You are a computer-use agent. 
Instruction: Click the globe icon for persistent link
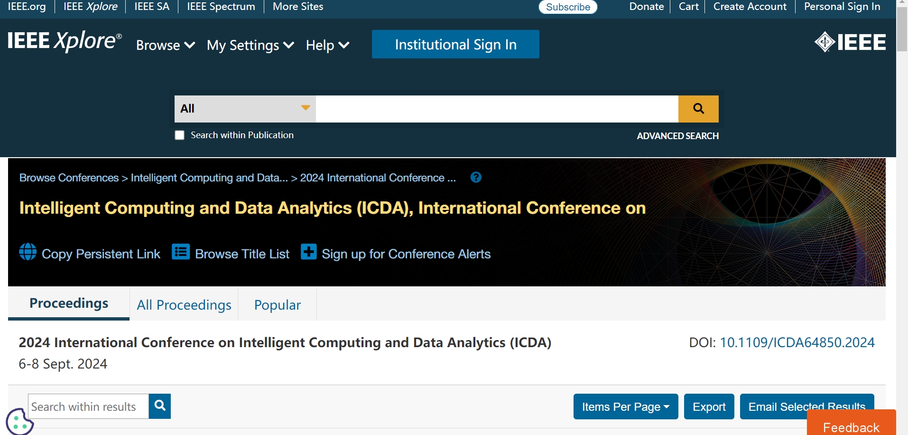28,252
